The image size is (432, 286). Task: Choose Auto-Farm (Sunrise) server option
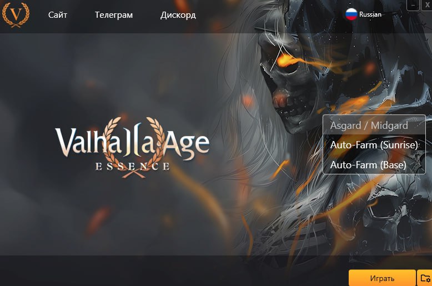point(374,144)
